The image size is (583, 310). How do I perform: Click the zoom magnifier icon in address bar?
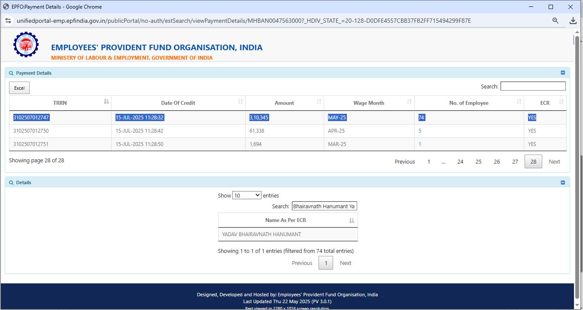555,20
